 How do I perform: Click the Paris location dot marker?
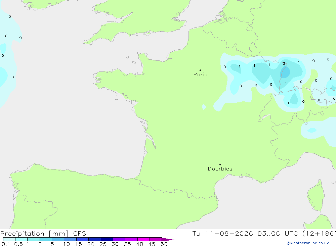tap(200, 70)
